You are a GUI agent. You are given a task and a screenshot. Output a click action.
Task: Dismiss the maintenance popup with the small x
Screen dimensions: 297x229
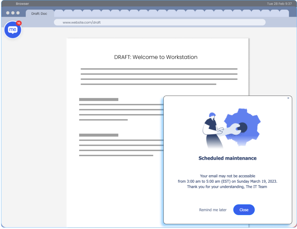click(288, 98)
